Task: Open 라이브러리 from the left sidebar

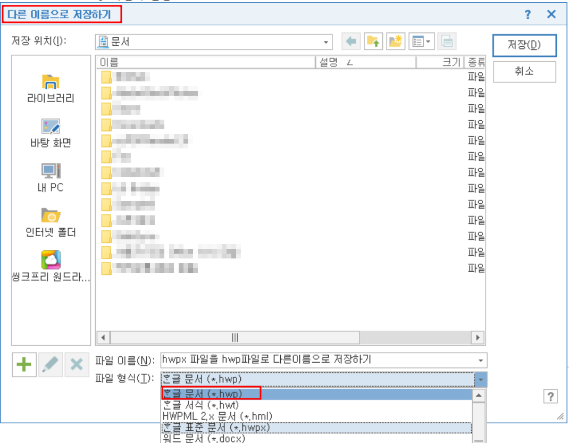Action: 51,88
